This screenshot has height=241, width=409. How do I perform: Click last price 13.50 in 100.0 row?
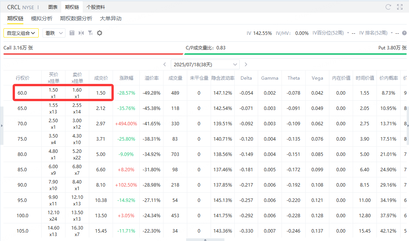pyautogui.click(x=101, y=216)
